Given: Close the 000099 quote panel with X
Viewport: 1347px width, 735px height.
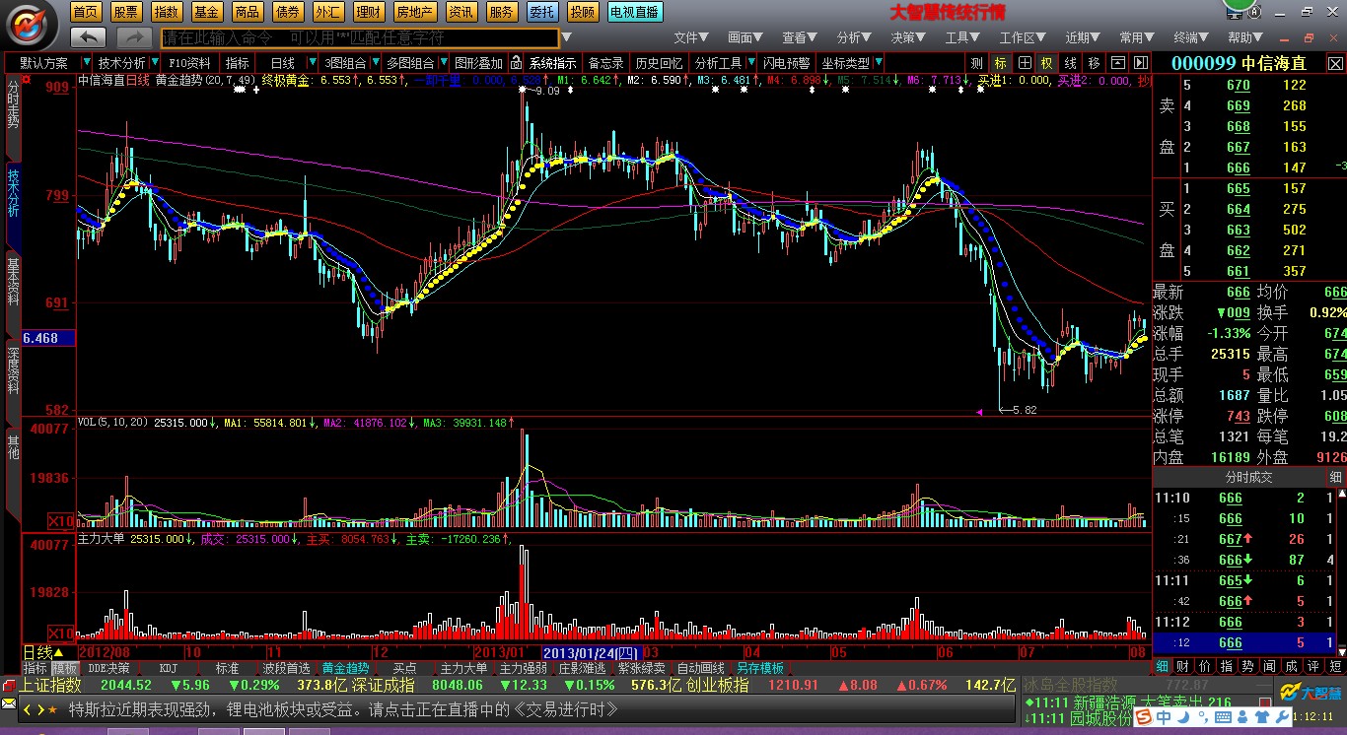Looking at the screenshot, I should click(x=1335, y=63).
